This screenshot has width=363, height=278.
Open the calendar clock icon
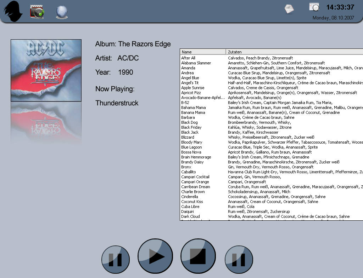coord(314,7)
